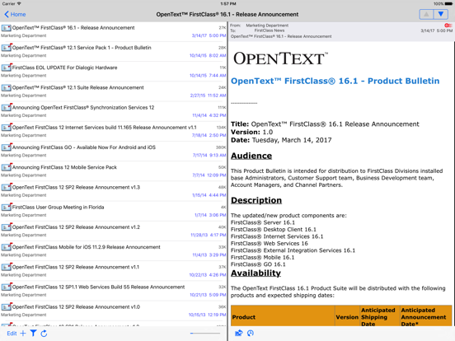Tap mail icon of EOL UPDATE row
The height and width of the screenshot is (341, 455).
pyautogui.click(x=6, y=68)
